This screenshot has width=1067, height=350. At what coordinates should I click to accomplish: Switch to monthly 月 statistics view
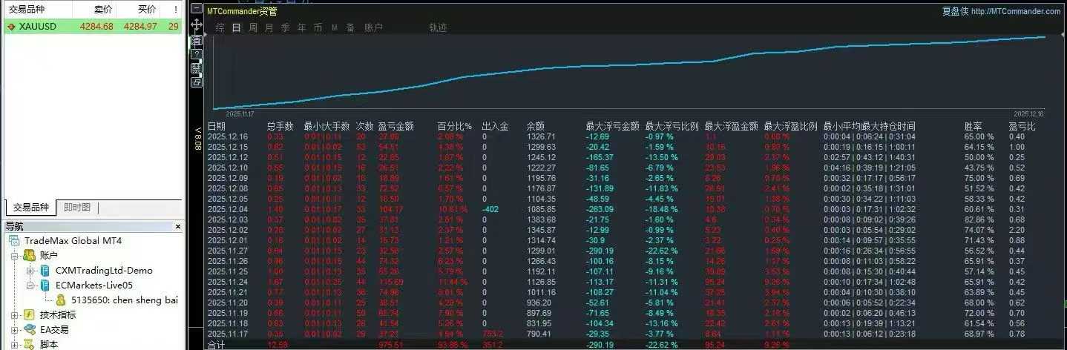click(x=269, y=28)
